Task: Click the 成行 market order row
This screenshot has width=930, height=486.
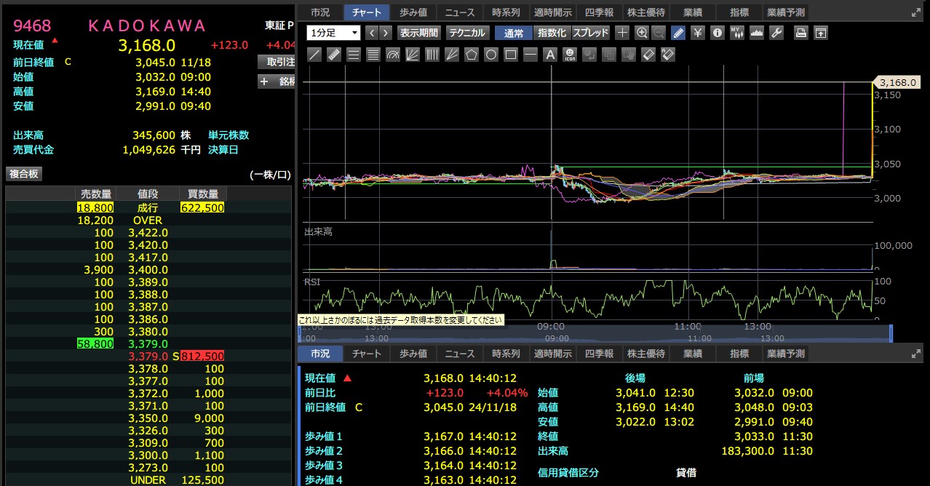Action: pos(148,208)
